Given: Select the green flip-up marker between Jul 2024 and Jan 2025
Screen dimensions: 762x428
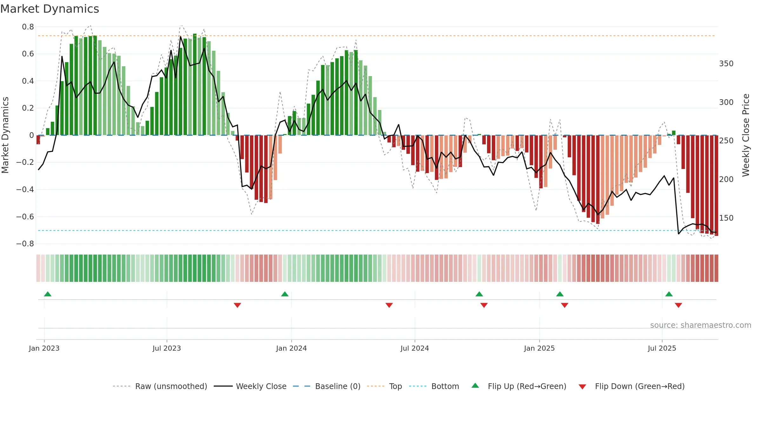Looking at the screenshot, I should (479, 294).
